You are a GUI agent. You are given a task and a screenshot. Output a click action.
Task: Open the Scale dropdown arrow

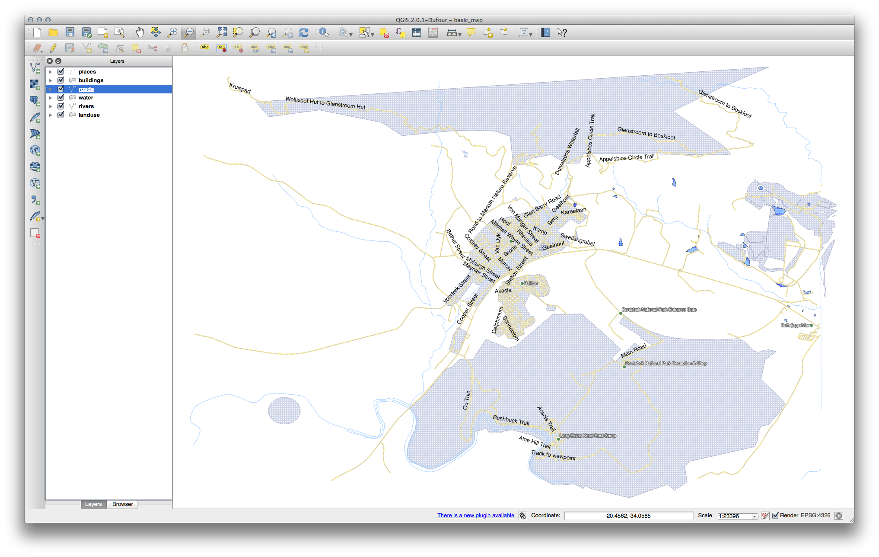755,516
